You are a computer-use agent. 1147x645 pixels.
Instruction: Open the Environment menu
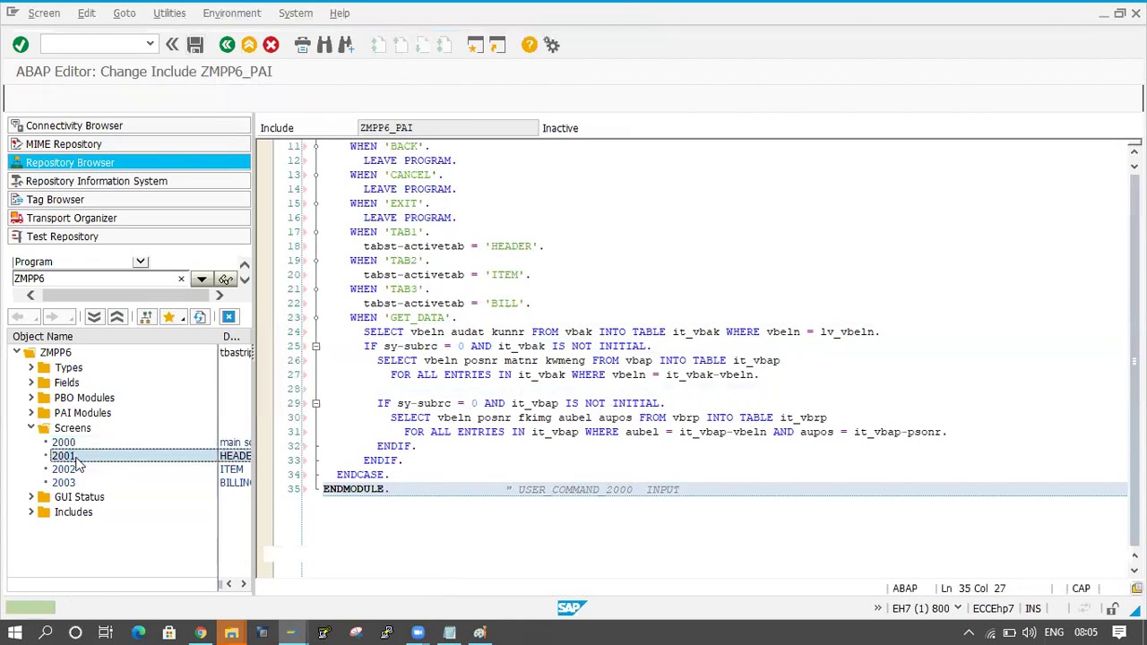pyautogui.click(x=231, y=13)
